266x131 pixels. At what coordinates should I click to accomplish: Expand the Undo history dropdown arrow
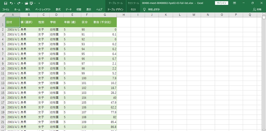pos(15,3)
